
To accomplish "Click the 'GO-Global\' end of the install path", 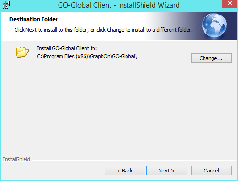I will click(x=125, y=56).
